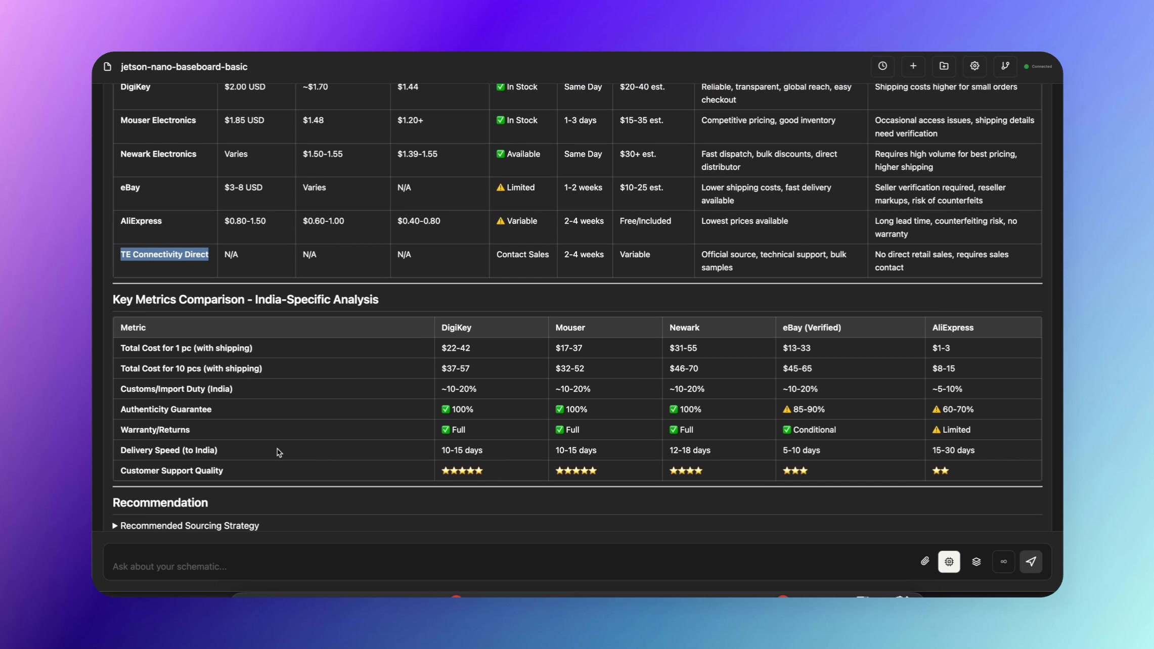Click the 'AliExpress' supplier row name
The width and height of the screenshot is (1154, 649).
(141, 221)
